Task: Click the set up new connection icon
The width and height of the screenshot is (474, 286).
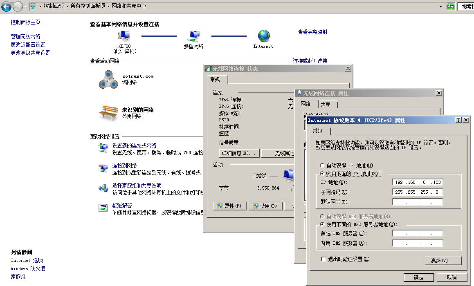Action: point(103,147)
